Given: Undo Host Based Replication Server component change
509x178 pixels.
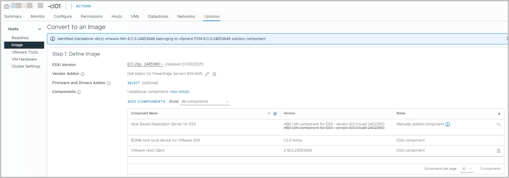Looking at the screenshot, I should tap(499, 124).
